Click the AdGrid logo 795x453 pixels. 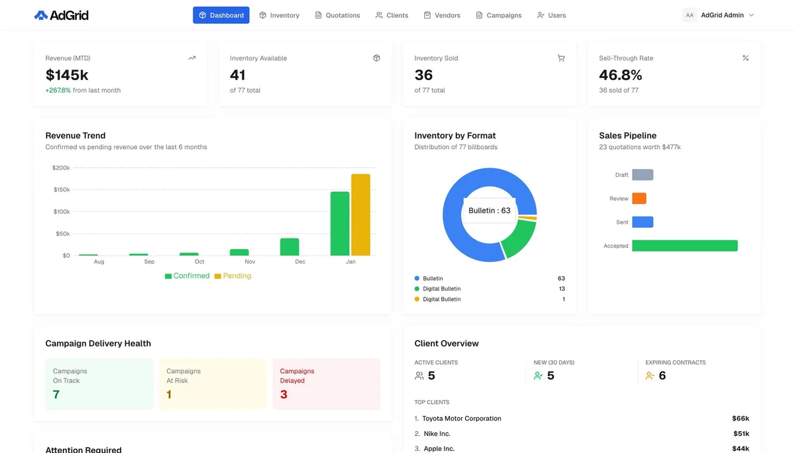[61, 15]
